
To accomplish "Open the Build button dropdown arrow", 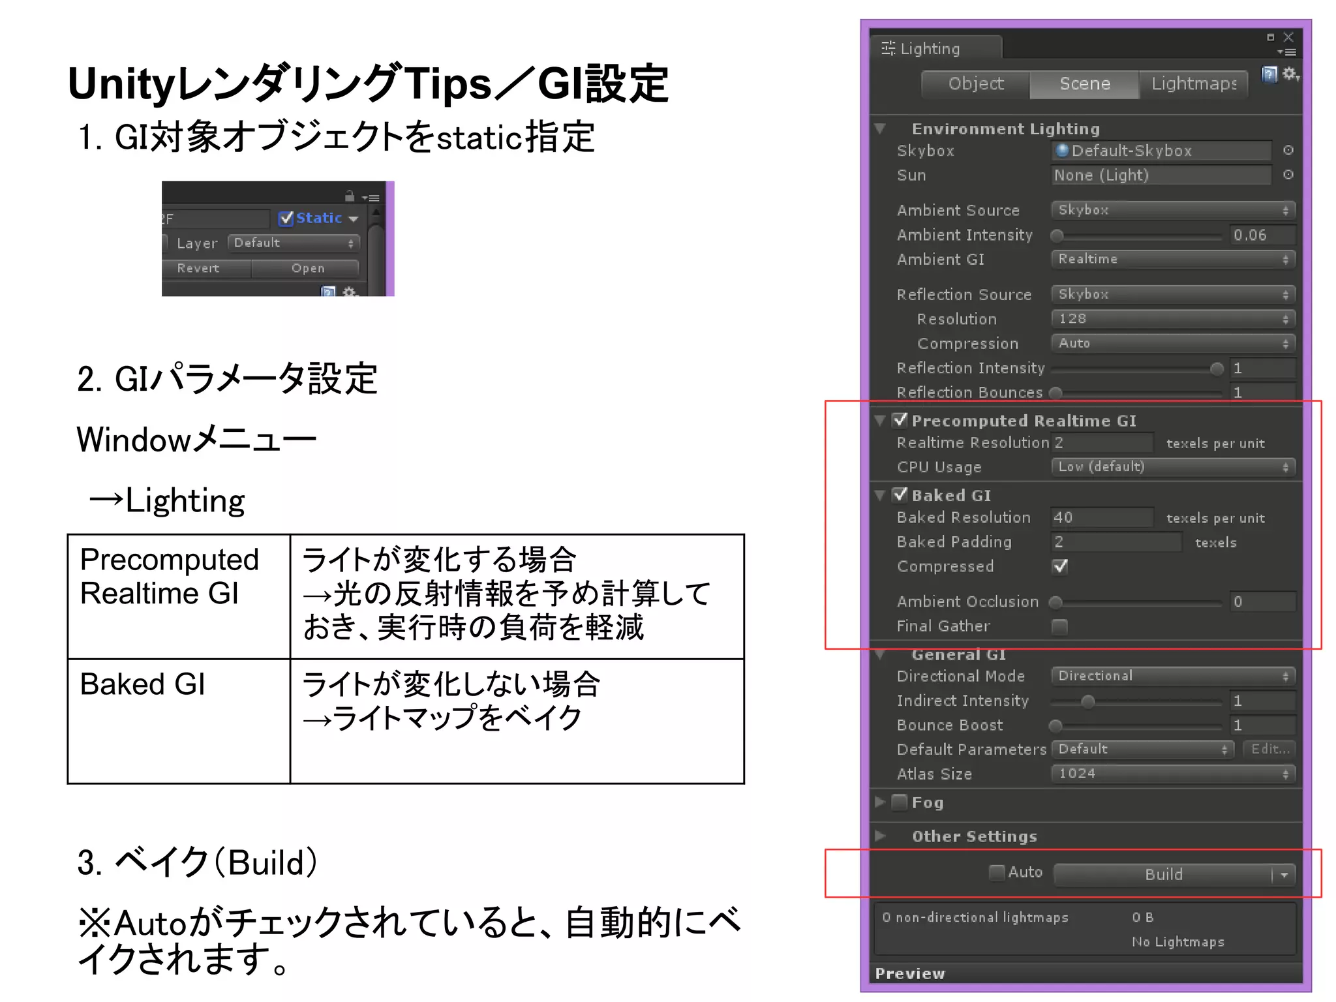I will point(1284,875).
